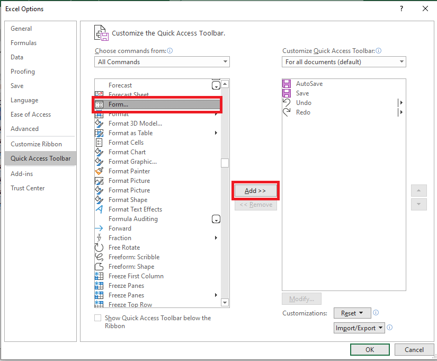
Task: Click the Format Cells icon
Action: point(99,143)
